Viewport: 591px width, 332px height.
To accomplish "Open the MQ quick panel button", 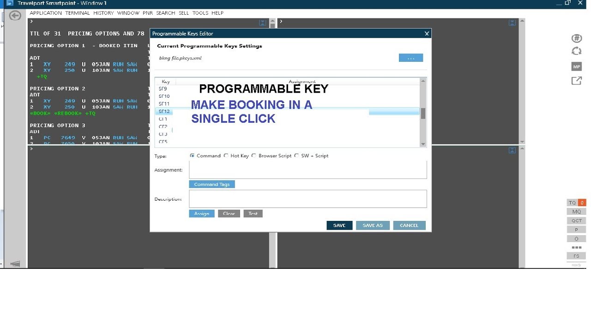I will tap(576, 212).
